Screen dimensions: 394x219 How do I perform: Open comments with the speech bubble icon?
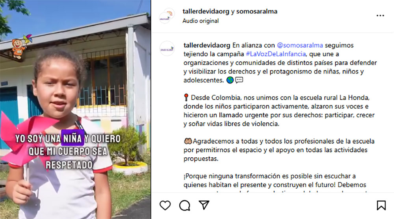tap(185, 206)
